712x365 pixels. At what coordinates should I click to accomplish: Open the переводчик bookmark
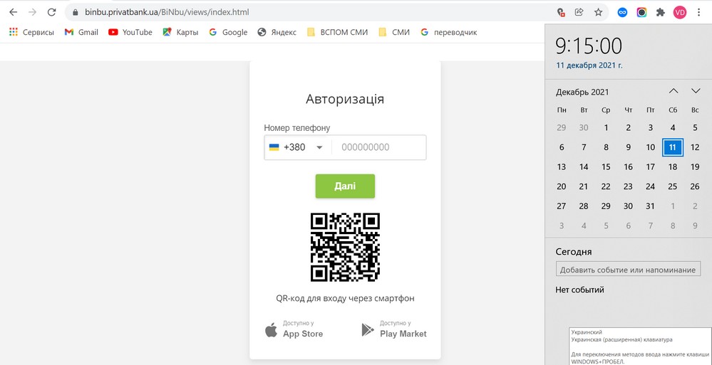(448, 32)
